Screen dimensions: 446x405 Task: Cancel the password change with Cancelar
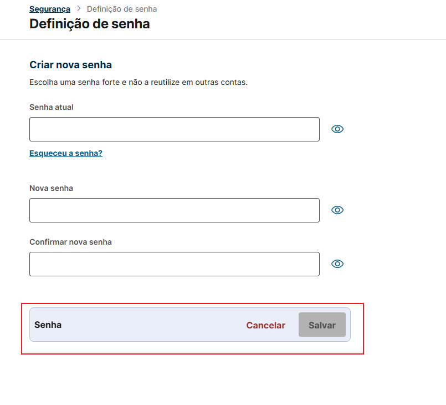[x=266, y=325]
